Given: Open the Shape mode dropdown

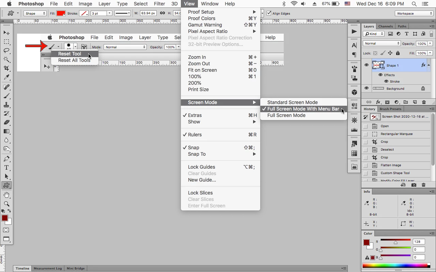Looking at the screenshot, I should tap(35, 13).
